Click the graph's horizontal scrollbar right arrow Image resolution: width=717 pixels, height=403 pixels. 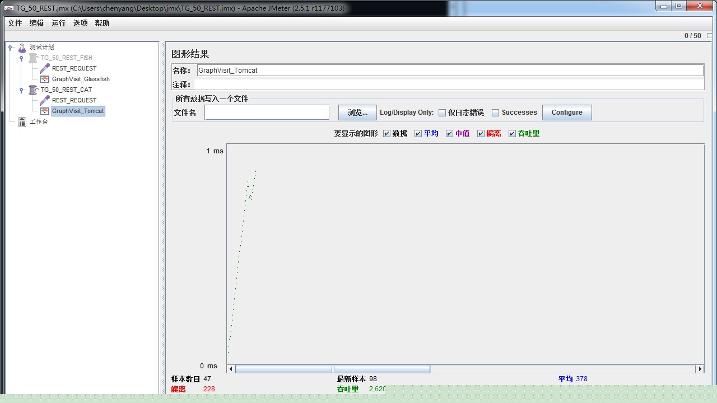pos(700,368)
